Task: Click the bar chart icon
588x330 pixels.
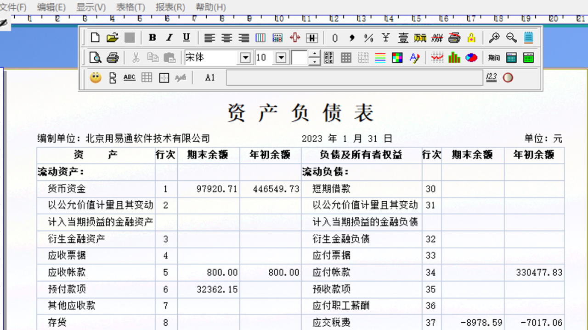Action: [454, 58]
